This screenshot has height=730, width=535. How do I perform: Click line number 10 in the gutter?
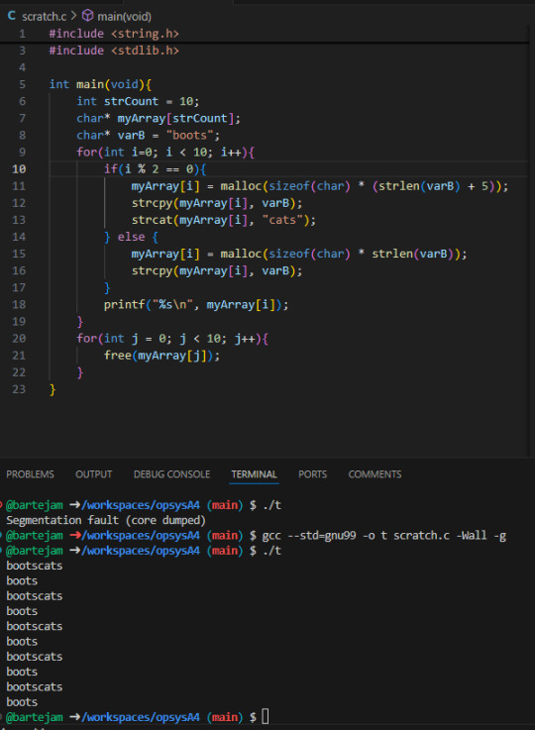(x=19, y=169)
